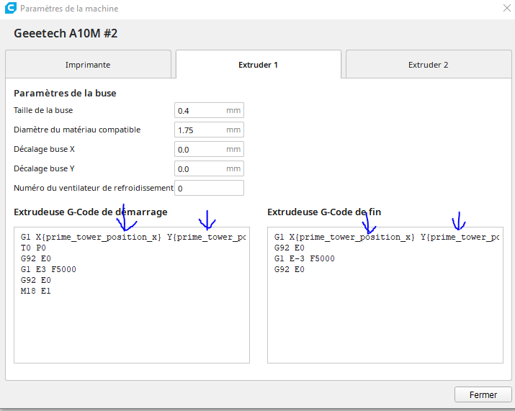The width and height of the screenshot is (515, 411).
Task: Click the 'Taille de la buse' label
Action: tap(43, 110)
